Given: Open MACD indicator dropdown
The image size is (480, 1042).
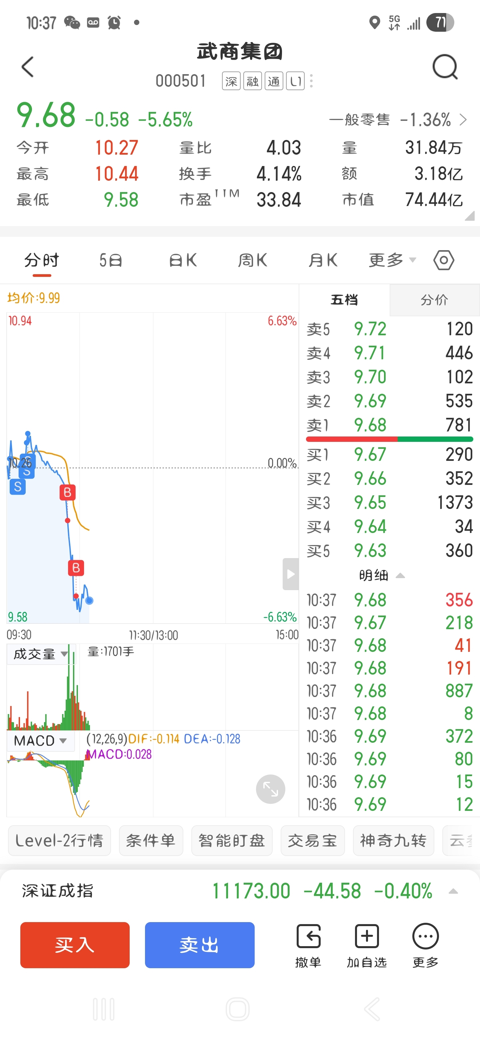Looking at the screenshot, I should [x=40, y=741].
